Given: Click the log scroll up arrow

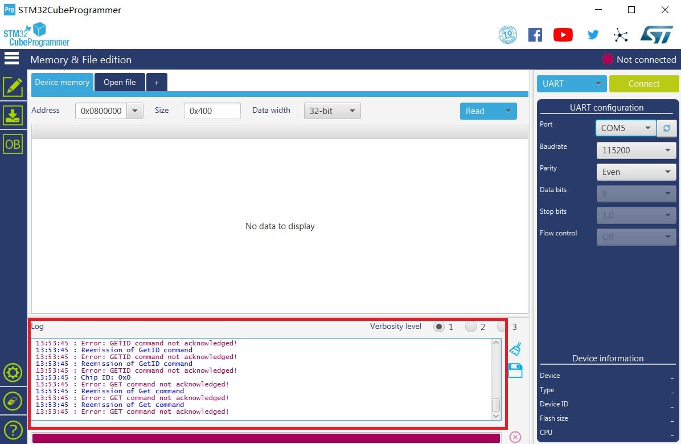Looking at the screenshot, I should click(x=495, y=343).
